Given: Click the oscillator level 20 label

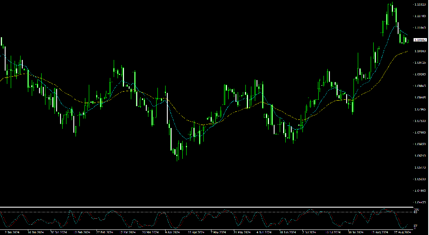Looking at the screenshot, I should [x=416, y=225].
